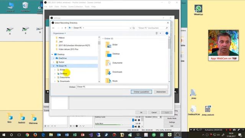
Task: Change the folder view layout icon
Action: coord(157,33)
